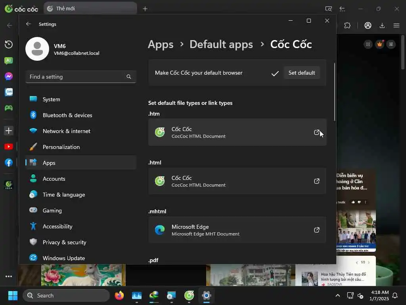Open the AI chat icon in the Cốc Cốc sidebar

click(x=9, y=60)
